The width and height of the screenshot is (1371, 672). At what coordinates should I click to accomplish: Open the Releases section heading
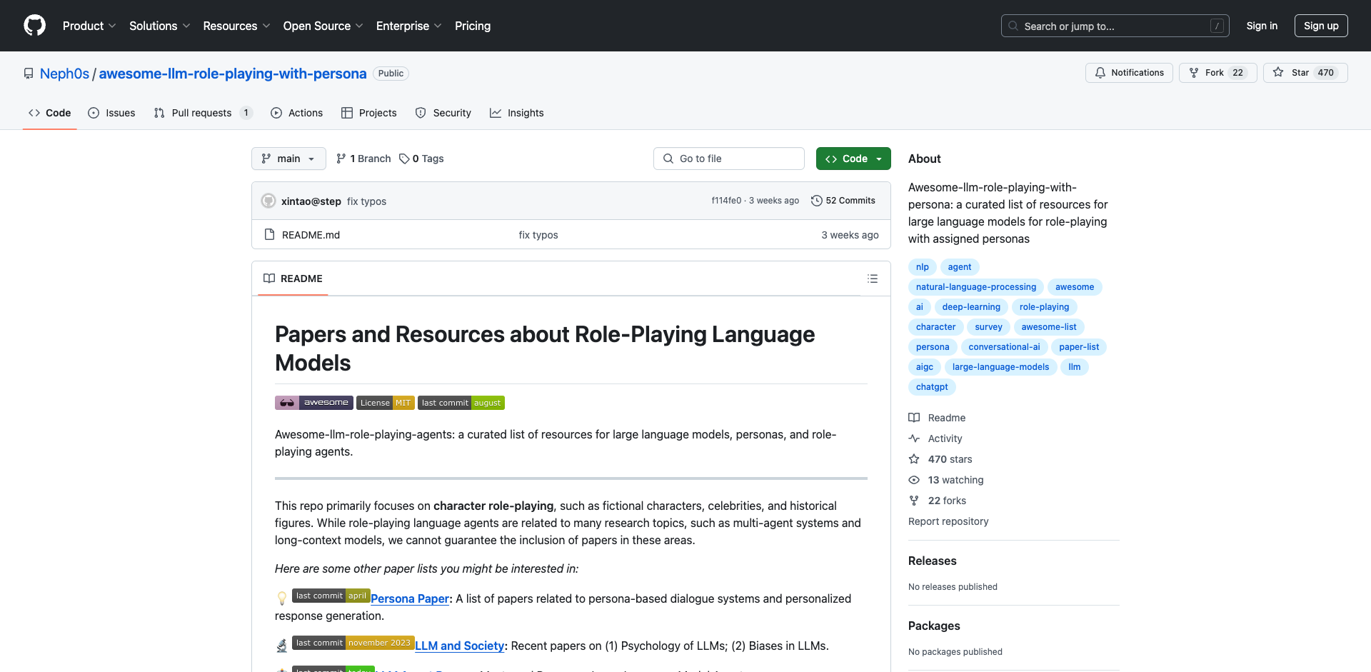(932, 561)
